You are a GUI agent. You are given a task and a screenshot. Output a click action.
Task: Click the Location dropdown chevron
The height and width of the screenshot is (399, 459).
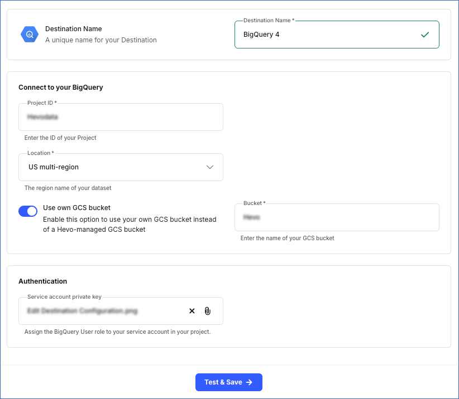tap(210, 167)
